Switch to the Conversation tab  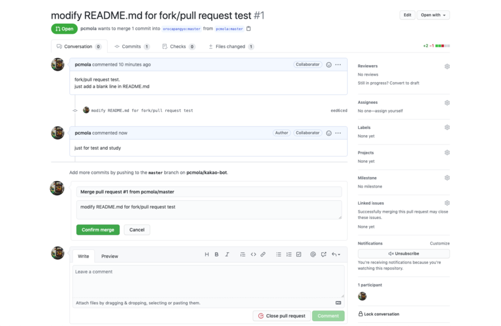[79, 47]
